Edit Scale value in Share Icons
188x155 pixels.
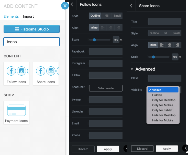click(x=175, y=57)
